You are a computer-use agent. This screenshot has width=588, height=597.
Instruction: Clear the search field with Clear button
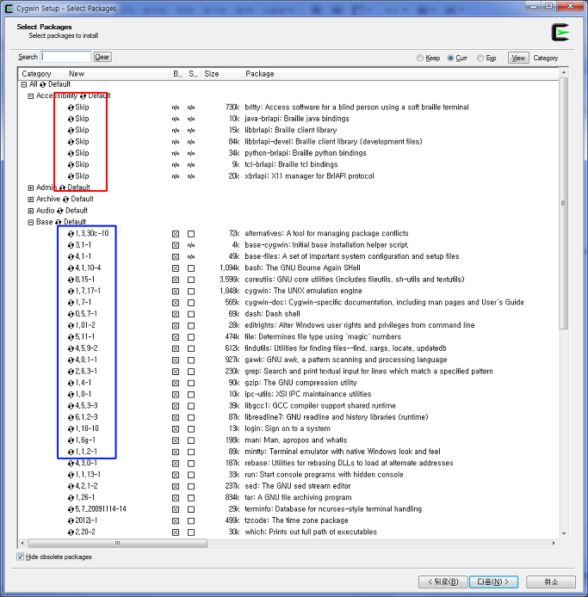[x=102, y=57]
